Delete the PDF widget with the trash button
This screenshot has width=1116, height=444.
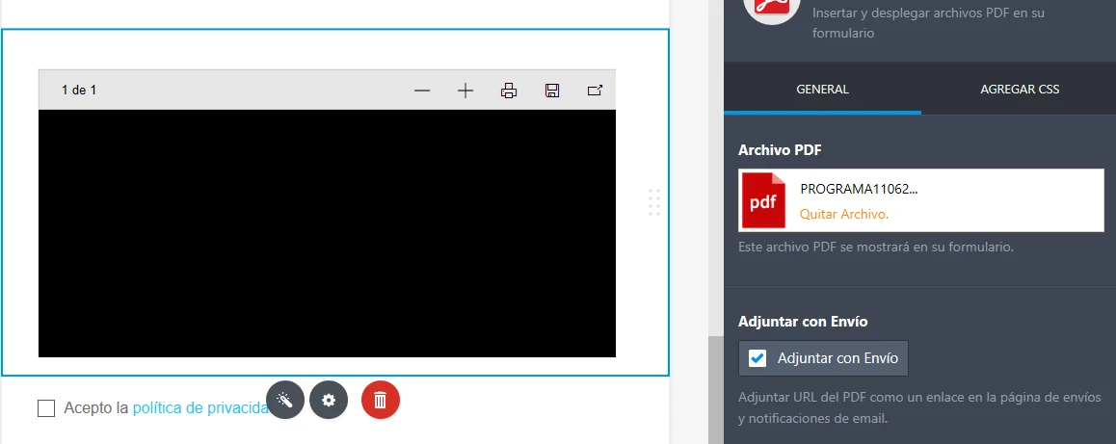tap(380, 400)
